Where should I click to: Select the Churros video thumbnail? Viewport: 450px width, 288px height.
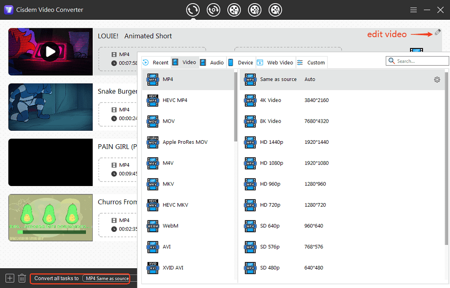(50, 217)
